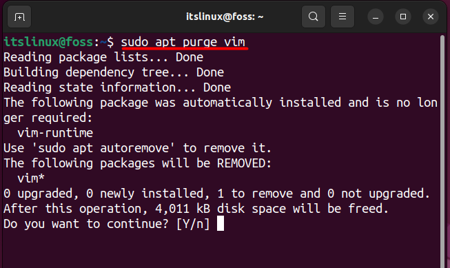450x268 pixels.
Task: Click the Reading state information line
Action: (117, 87)
